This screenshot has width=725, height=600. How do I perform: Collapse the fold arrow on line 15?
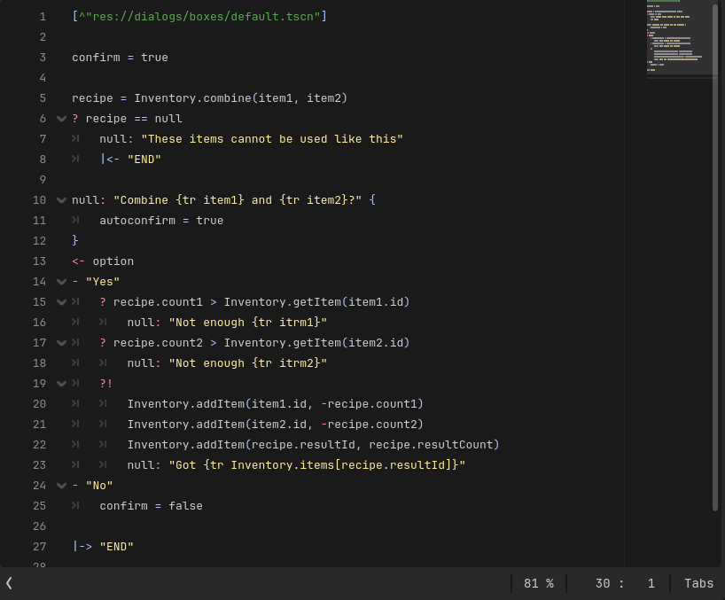point(61,302)
